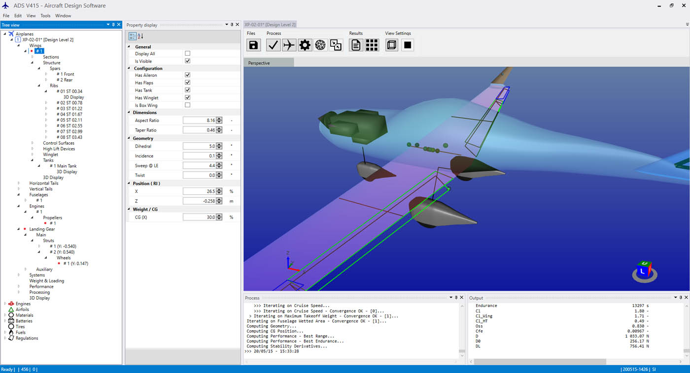690x373 pixels.
Task: Toggle the Has Flaps checkbox
Action: coord(187,83)
